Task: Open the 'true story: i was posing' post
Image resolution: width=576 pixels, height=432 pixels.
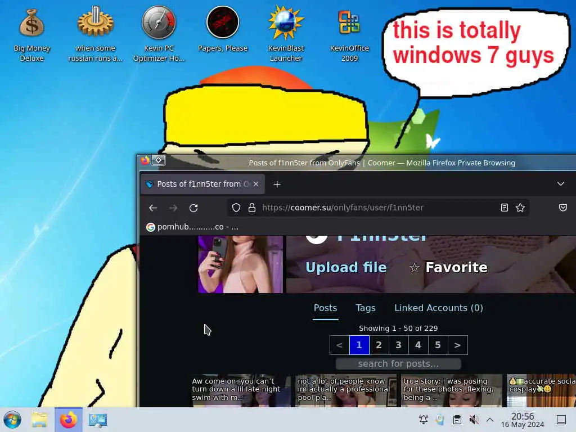Action: pyautogui.click(x=452, y=390)
